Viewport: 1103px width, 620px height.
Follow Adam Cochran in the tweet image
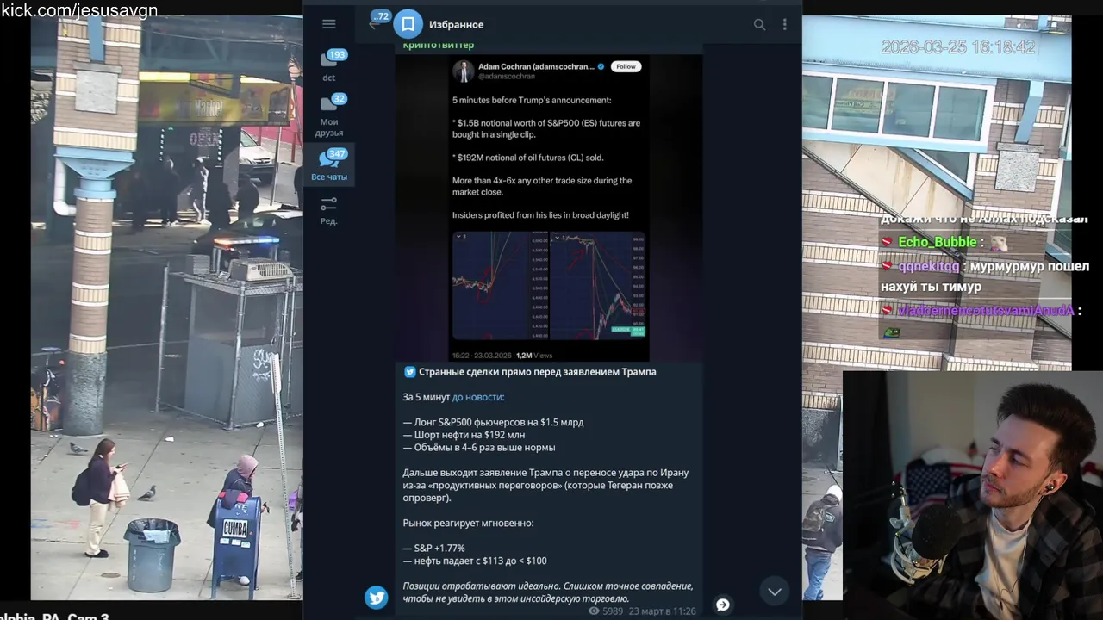click(626, 66)
